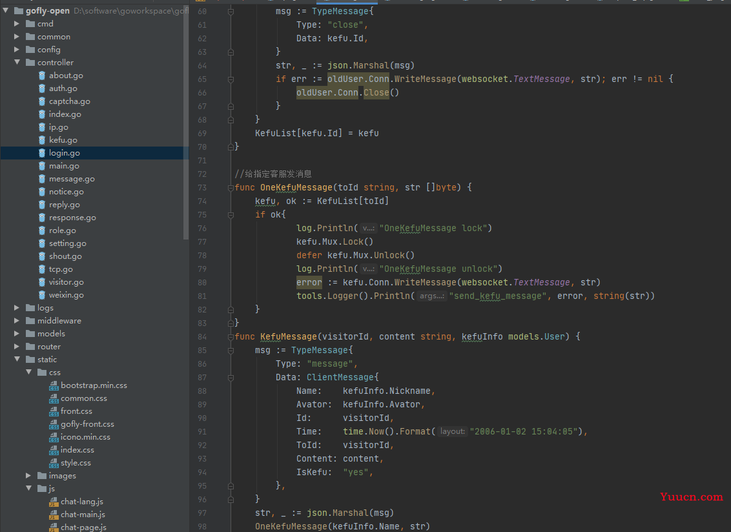This screenshot has width=731, height=532.
Task: Open main.go file
Action: click(64, 165)
